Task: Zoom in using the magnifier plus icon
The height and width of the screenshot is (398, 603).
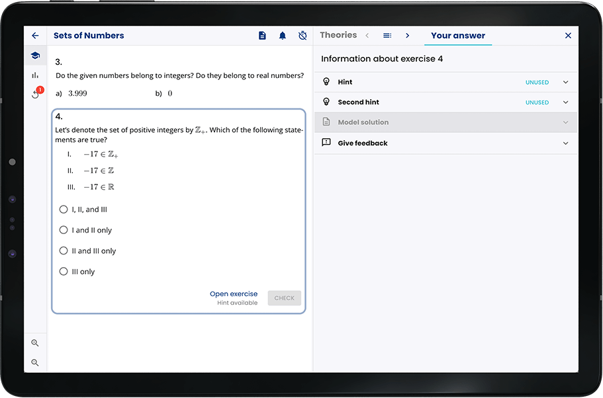Action: [x=35, y=343]
